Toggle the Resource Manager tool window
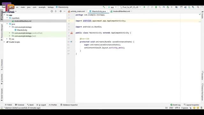 (x=2, y=32)
